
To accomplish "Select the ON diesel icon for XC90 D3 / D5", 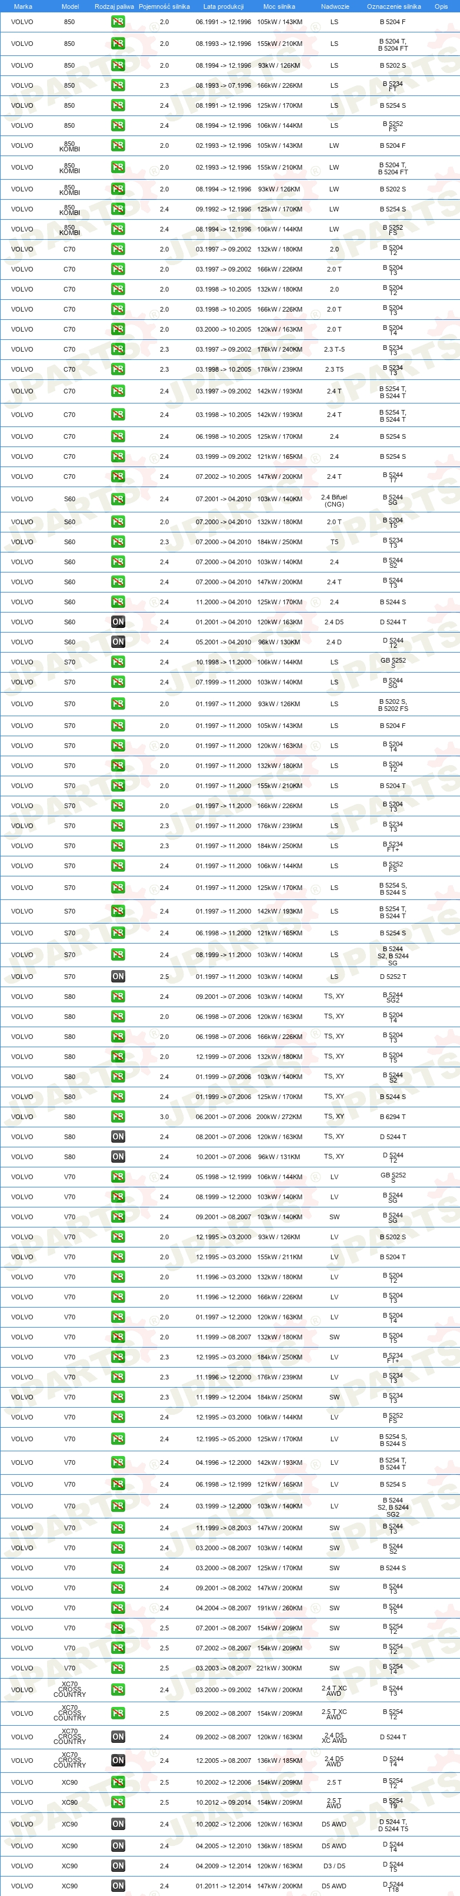I will click(118, 1866).
